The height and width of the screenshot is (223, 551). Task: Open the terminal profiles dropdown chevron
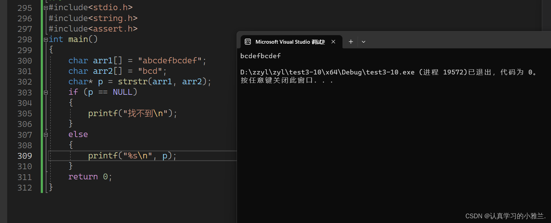click(x=363, y=42)
